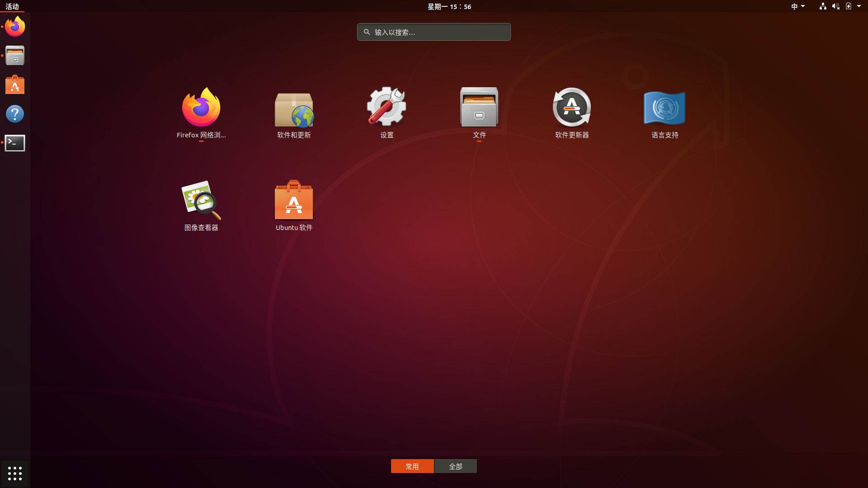Open Firefox from the application grid
Screen dimensions: 868x488
point(201,107)
